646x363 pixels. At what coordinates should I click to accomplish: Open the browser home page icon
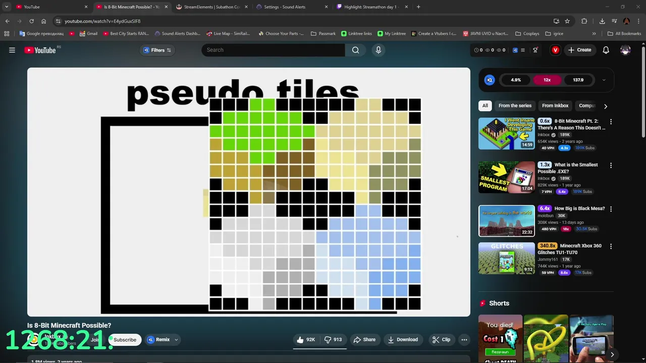pyautogui.click(x=43, y=21)
